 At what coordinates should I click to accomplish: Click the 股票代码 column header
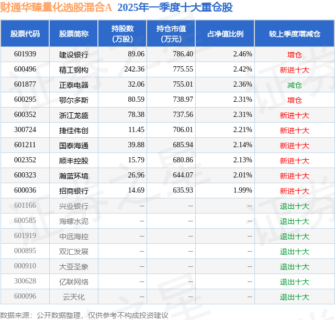[x=25, y=33]
